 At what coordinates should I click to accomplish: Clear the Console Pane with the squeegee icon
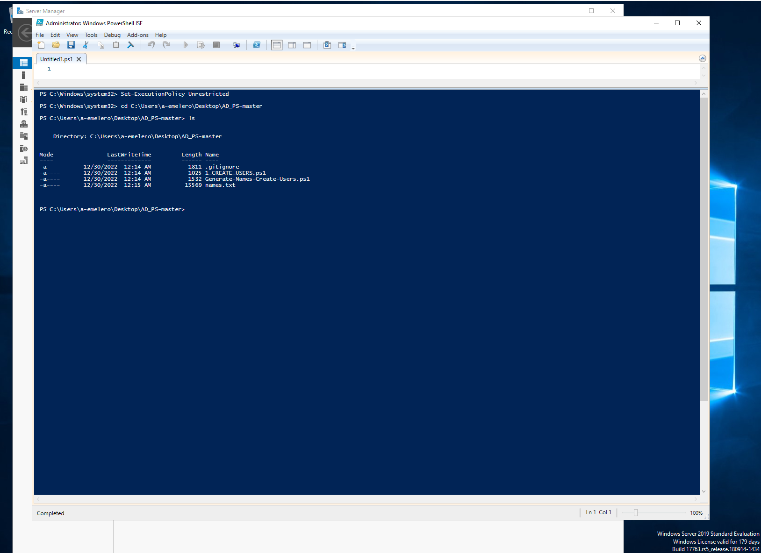click(x=131, y=45)
